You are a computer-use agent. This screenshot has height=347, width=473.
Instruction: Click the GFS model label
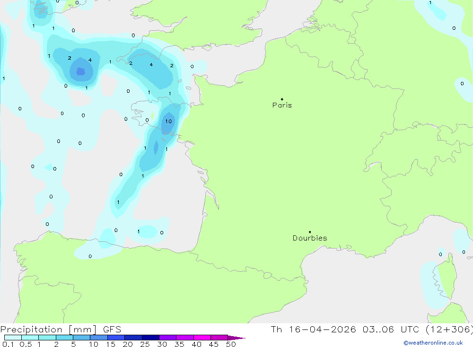(112, 329)
